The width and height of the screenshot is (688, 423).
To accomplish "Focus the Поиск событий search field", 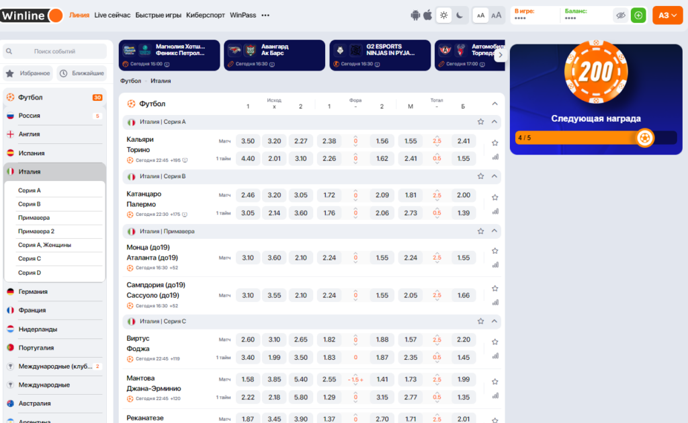I will (x=55, y=51).
